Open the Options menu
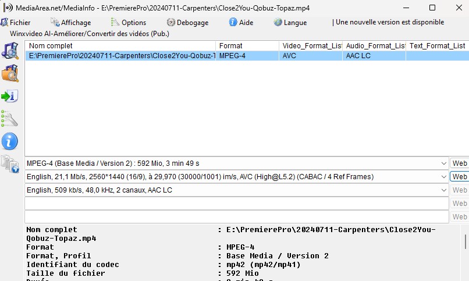This screenshot has width=469, height=281. tap(129, 23)
